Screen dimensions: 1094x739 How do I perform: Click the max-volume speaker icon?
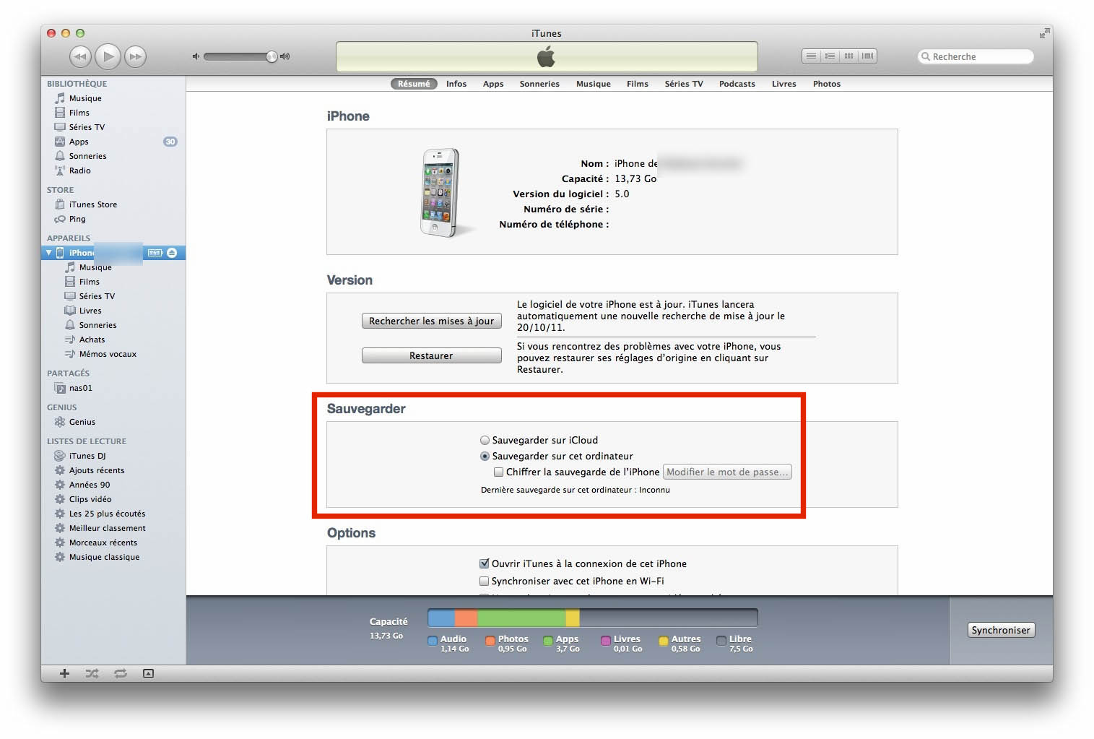pyautogui.click(x=285, y=56)
